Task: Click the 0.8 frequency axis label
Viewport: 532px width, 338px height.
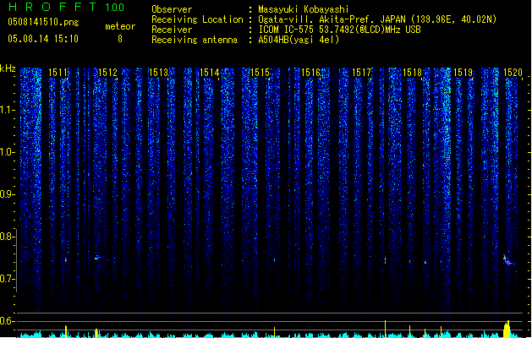Action: (x=7, y=237)
